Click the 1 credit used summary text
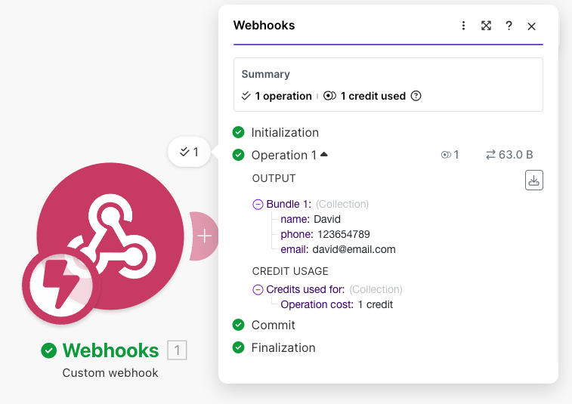The height and width of the screenshot is (404, 572). 373,96
